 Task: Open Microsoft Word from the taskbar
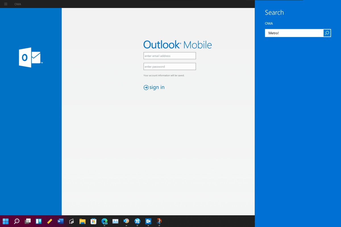tap(61, 221)
